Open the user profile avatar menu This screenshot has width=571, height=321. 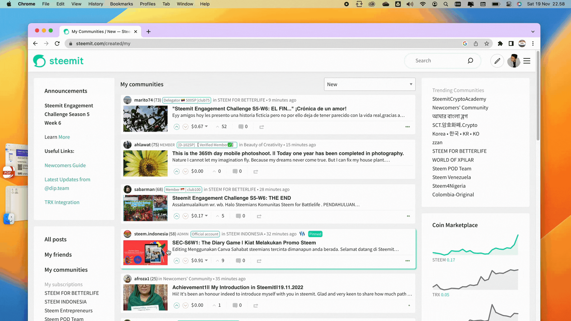tap(514, 61)
